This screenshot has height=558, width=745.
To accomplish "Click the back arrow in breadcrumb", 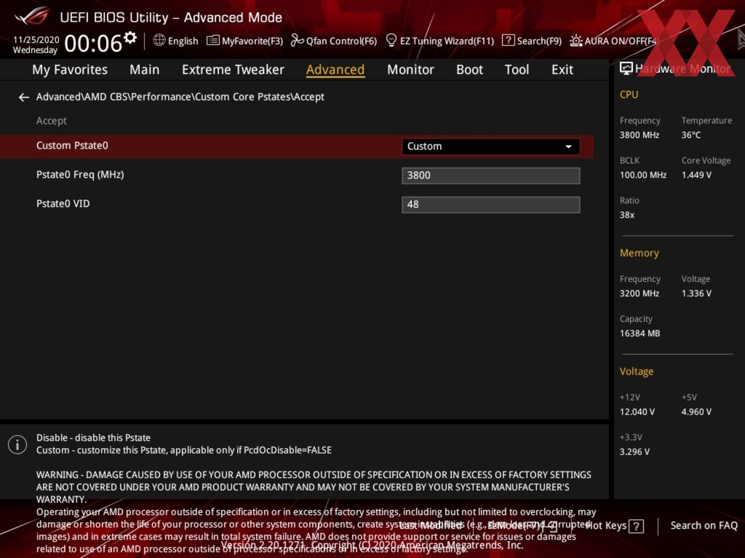I will 24,97.
